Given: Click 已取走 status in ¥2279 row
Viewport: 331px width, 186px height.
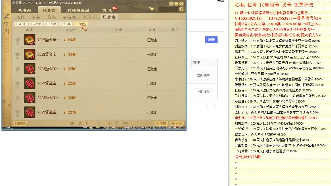Looking at the screenshot, I should (x=152, y=112).
